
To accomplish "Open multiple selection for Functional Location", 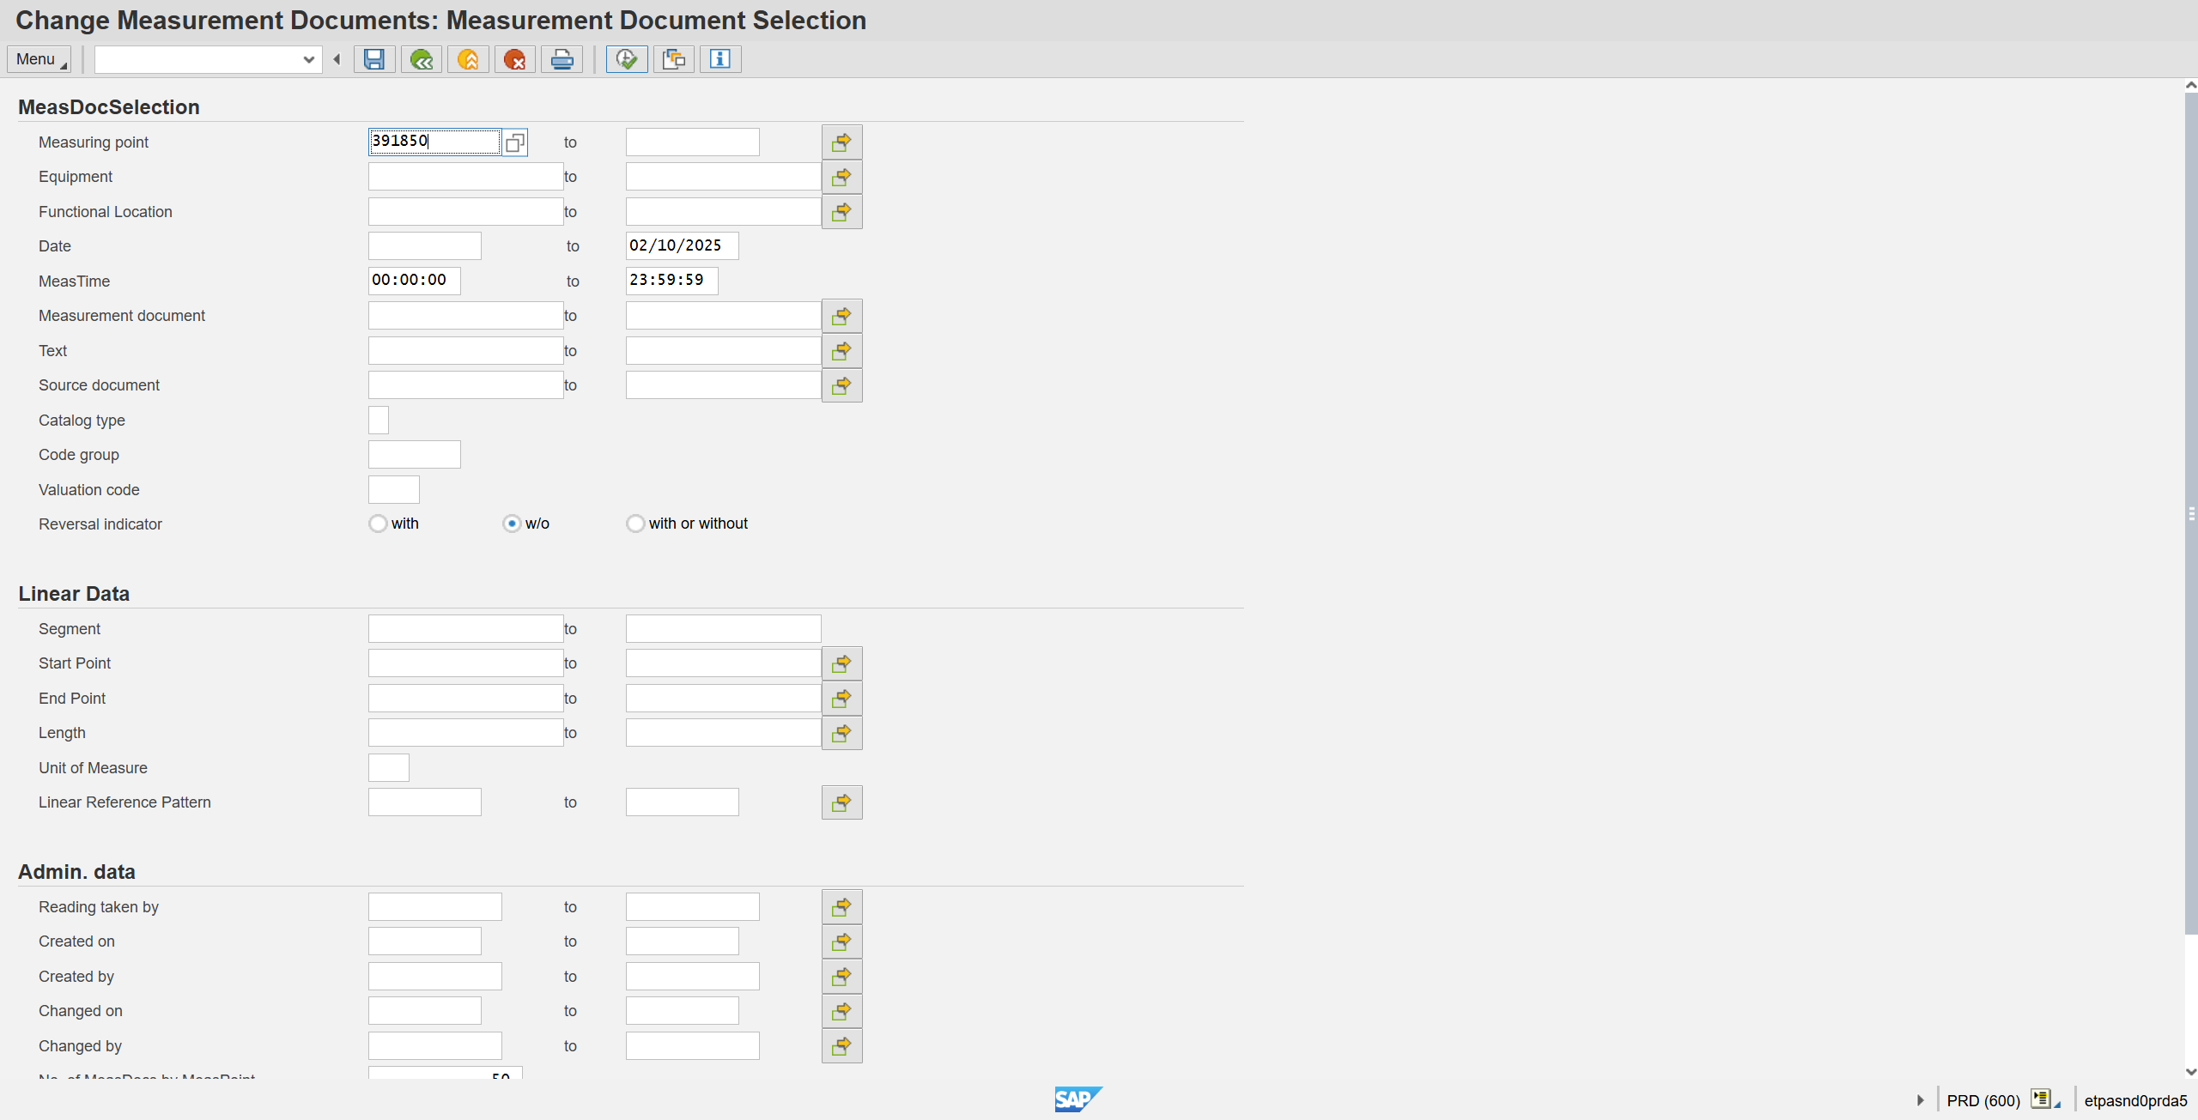I will (841, 212).
